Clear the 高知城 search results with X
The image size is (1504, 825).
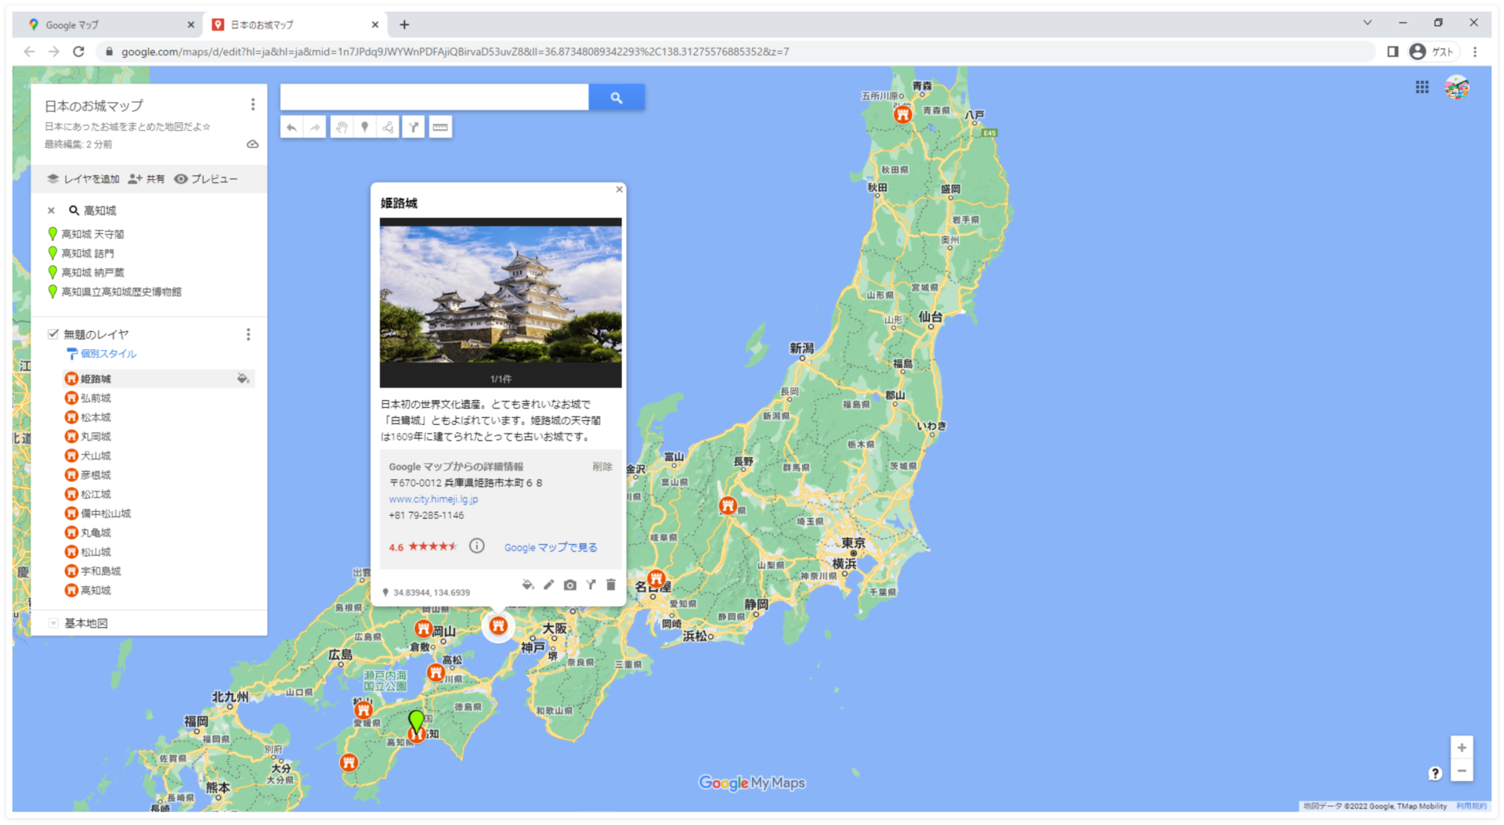[51, 211]
